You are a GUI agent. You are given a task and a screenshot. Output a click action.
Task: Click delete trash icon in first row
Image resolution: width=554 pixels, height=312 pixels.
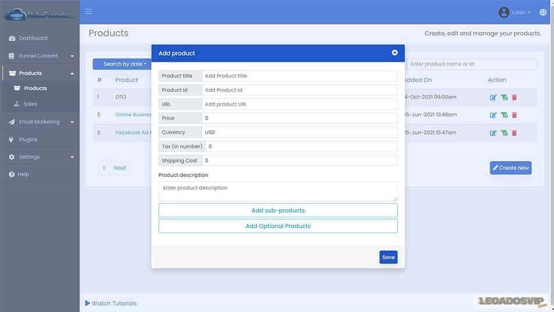click(x=514, y=98)
